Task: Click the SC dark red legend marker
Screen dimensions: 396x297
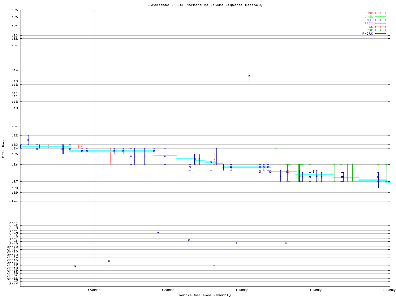Action: click(x=380, y=27)
